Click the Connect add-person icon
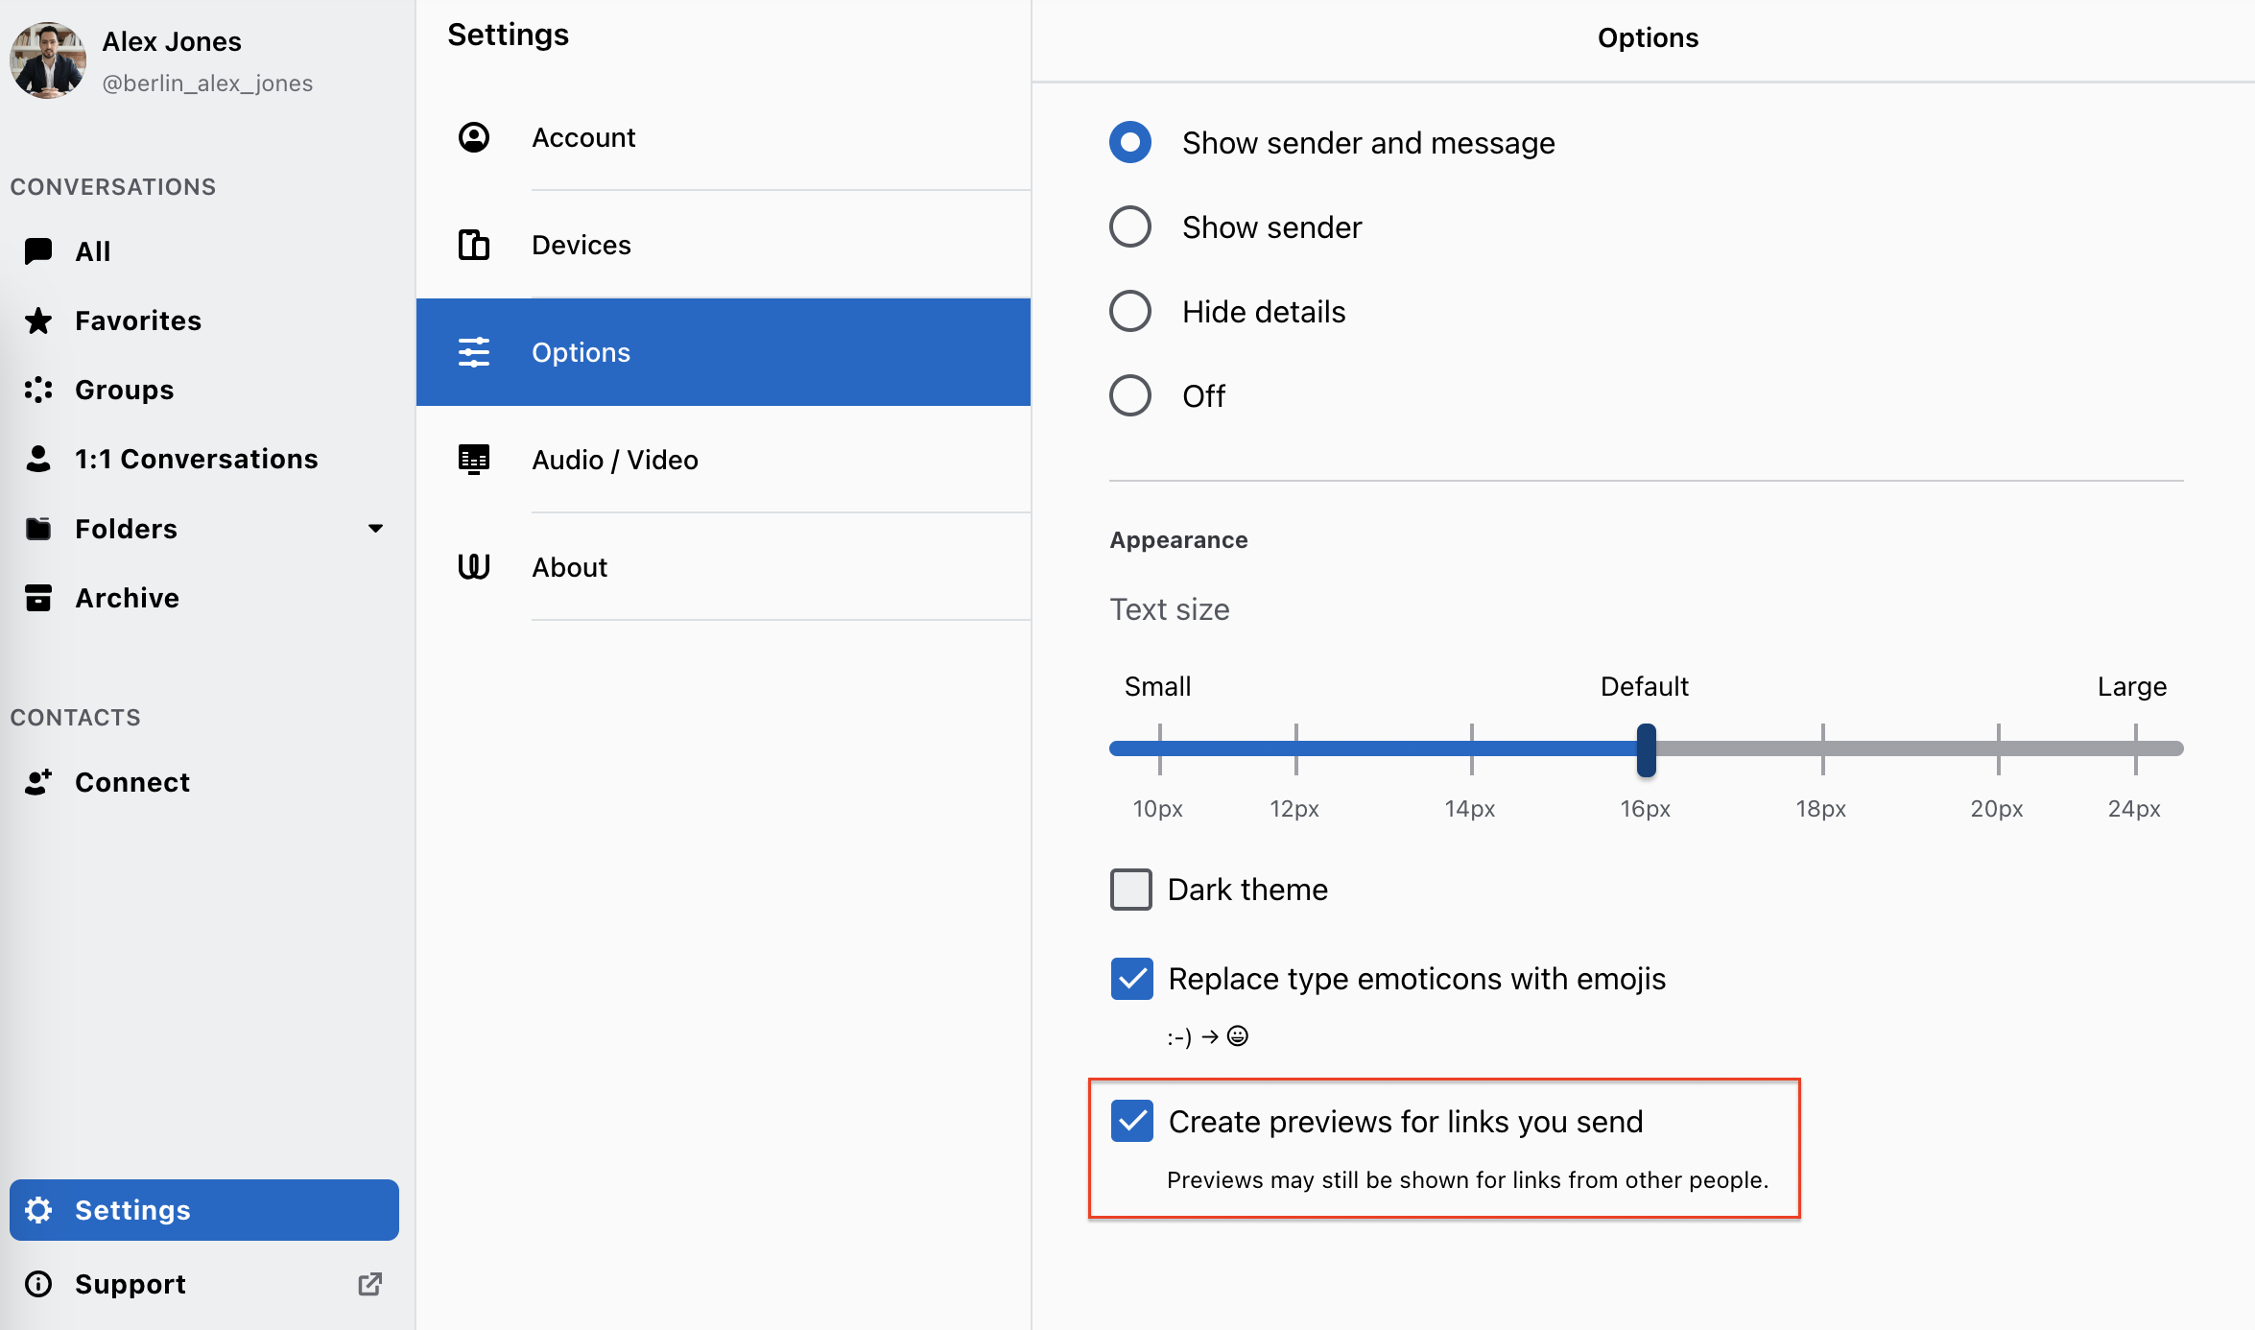The image size is (2255, 1330). point(38,782)
